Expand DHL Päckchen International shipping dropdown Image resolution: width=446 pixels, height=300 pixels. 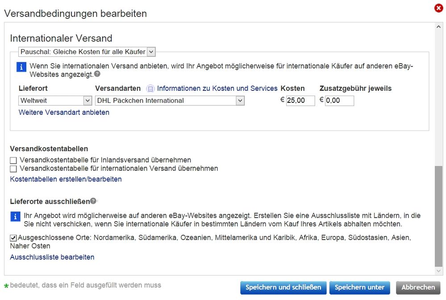tap(170, 101)
